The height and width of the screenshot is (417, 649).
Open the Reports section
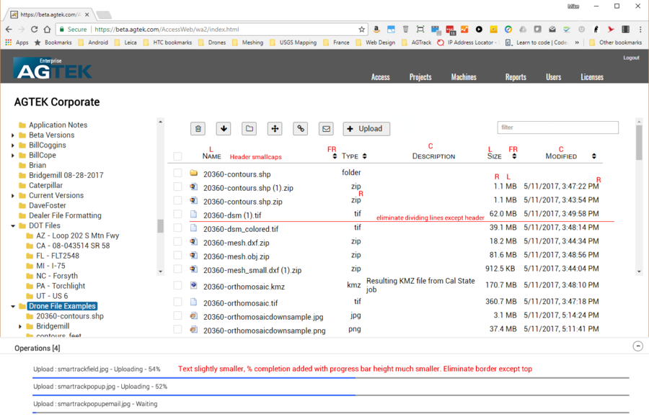[516, 76]
